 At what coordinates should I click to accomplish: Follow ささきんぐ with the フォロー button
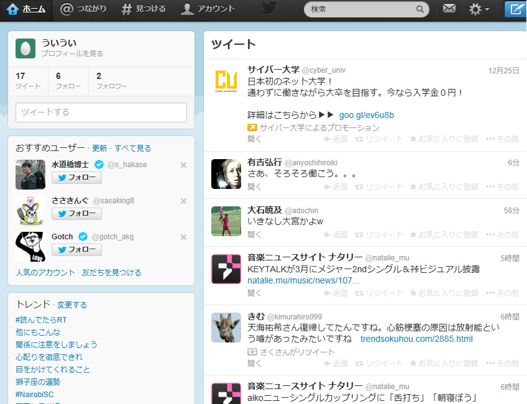pos(76,214)
